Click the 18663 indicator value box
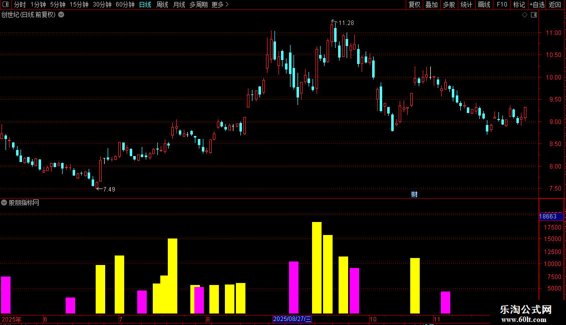566x325 pixels. coord(551,216)
